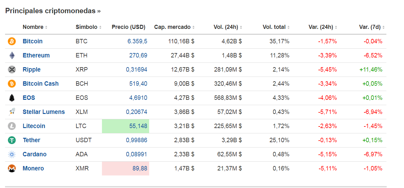Click the Bitcoin Cash icon
Image resolution: width=404 pixels, height=188 pixels.
[x=12, y=84]
